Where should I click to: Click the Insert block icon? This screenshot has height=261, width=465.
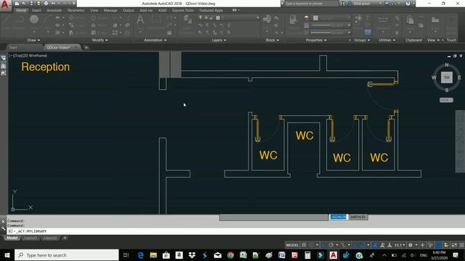267,20
